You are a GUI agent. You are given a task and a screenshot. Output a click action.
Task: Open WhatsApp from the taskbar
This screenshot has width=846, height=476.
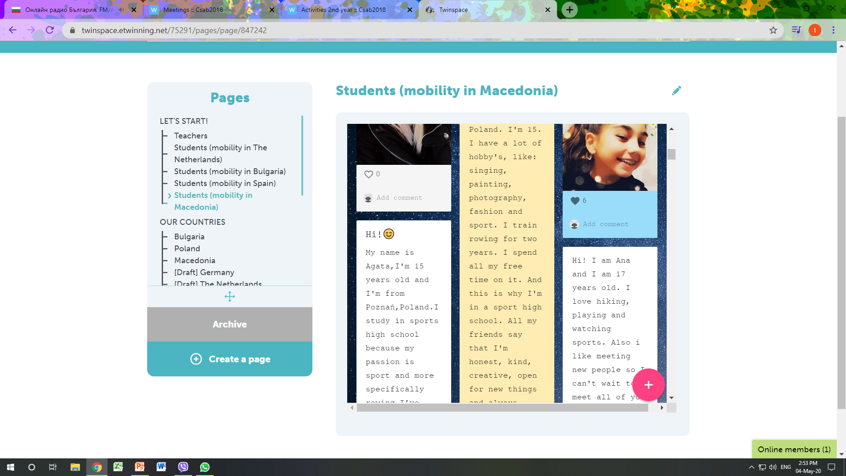pos(205,467)
